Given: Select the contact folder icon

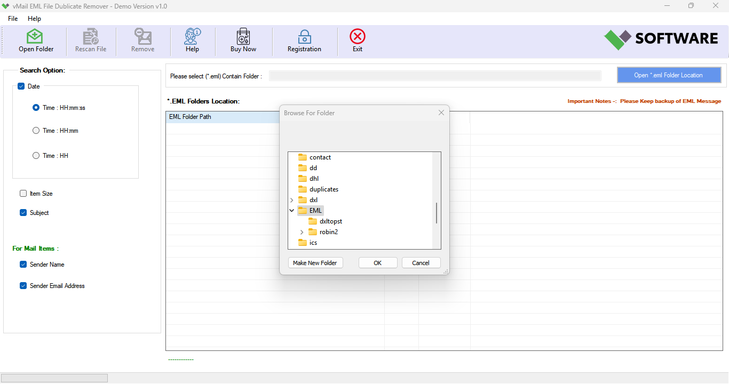Looking at the screenshot, I should pyautogui.click(x=303, y=157).
